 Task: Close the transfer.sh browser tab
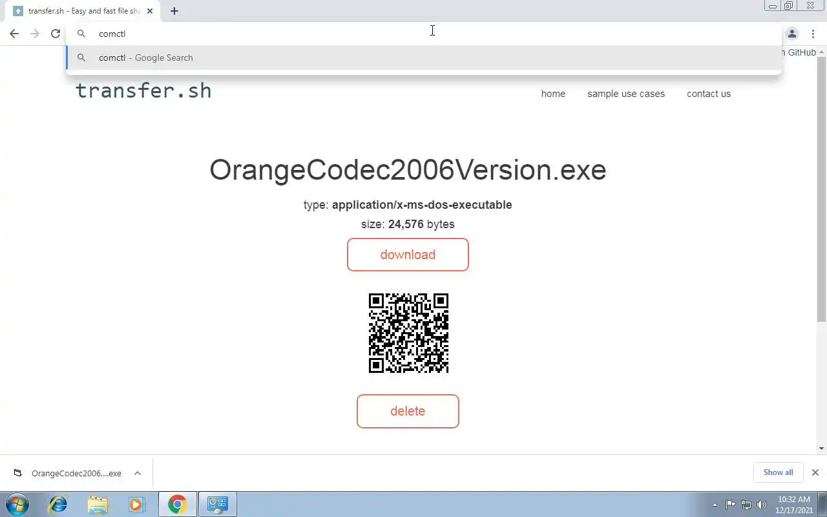pyautogui.click(x=150, y=11)
